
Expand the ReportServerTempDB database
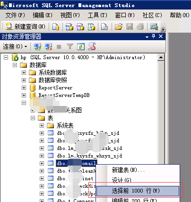tap(24, 95)
